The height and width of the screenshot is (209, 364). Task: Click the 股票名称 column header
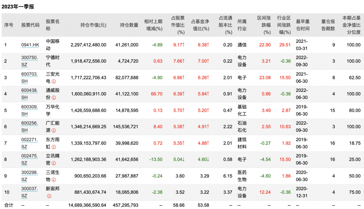tap(53, 25)
